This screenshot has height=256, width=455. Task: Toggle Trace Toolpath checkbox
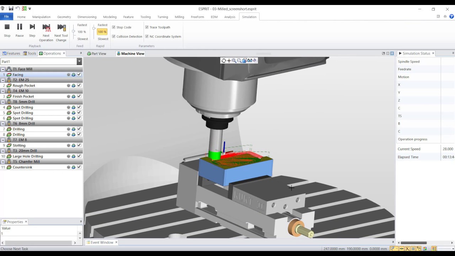pyautogui.click(x=147, y=27)
